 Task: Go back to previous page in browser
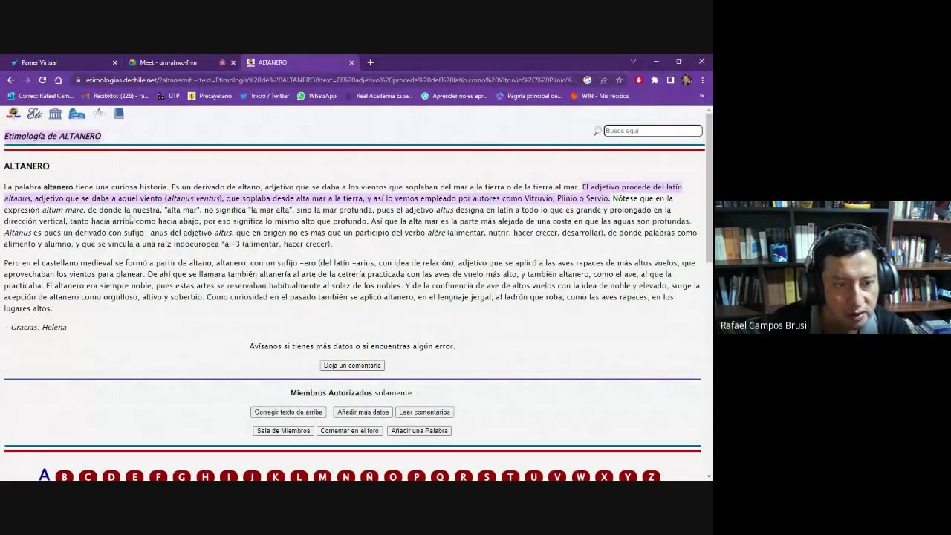[x=10, y=80]
